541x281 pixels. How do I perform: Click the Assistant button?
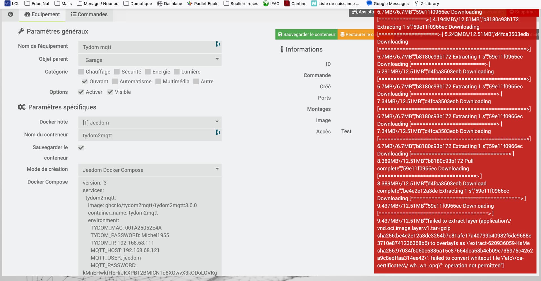362,12
